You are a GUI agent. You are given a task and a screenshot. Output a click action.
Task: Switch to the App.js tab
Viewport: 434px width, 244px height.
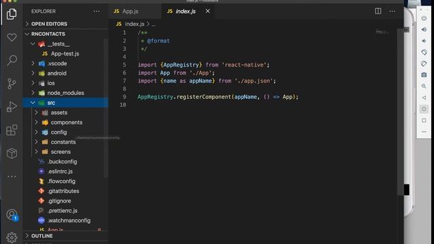click(135, 12)
